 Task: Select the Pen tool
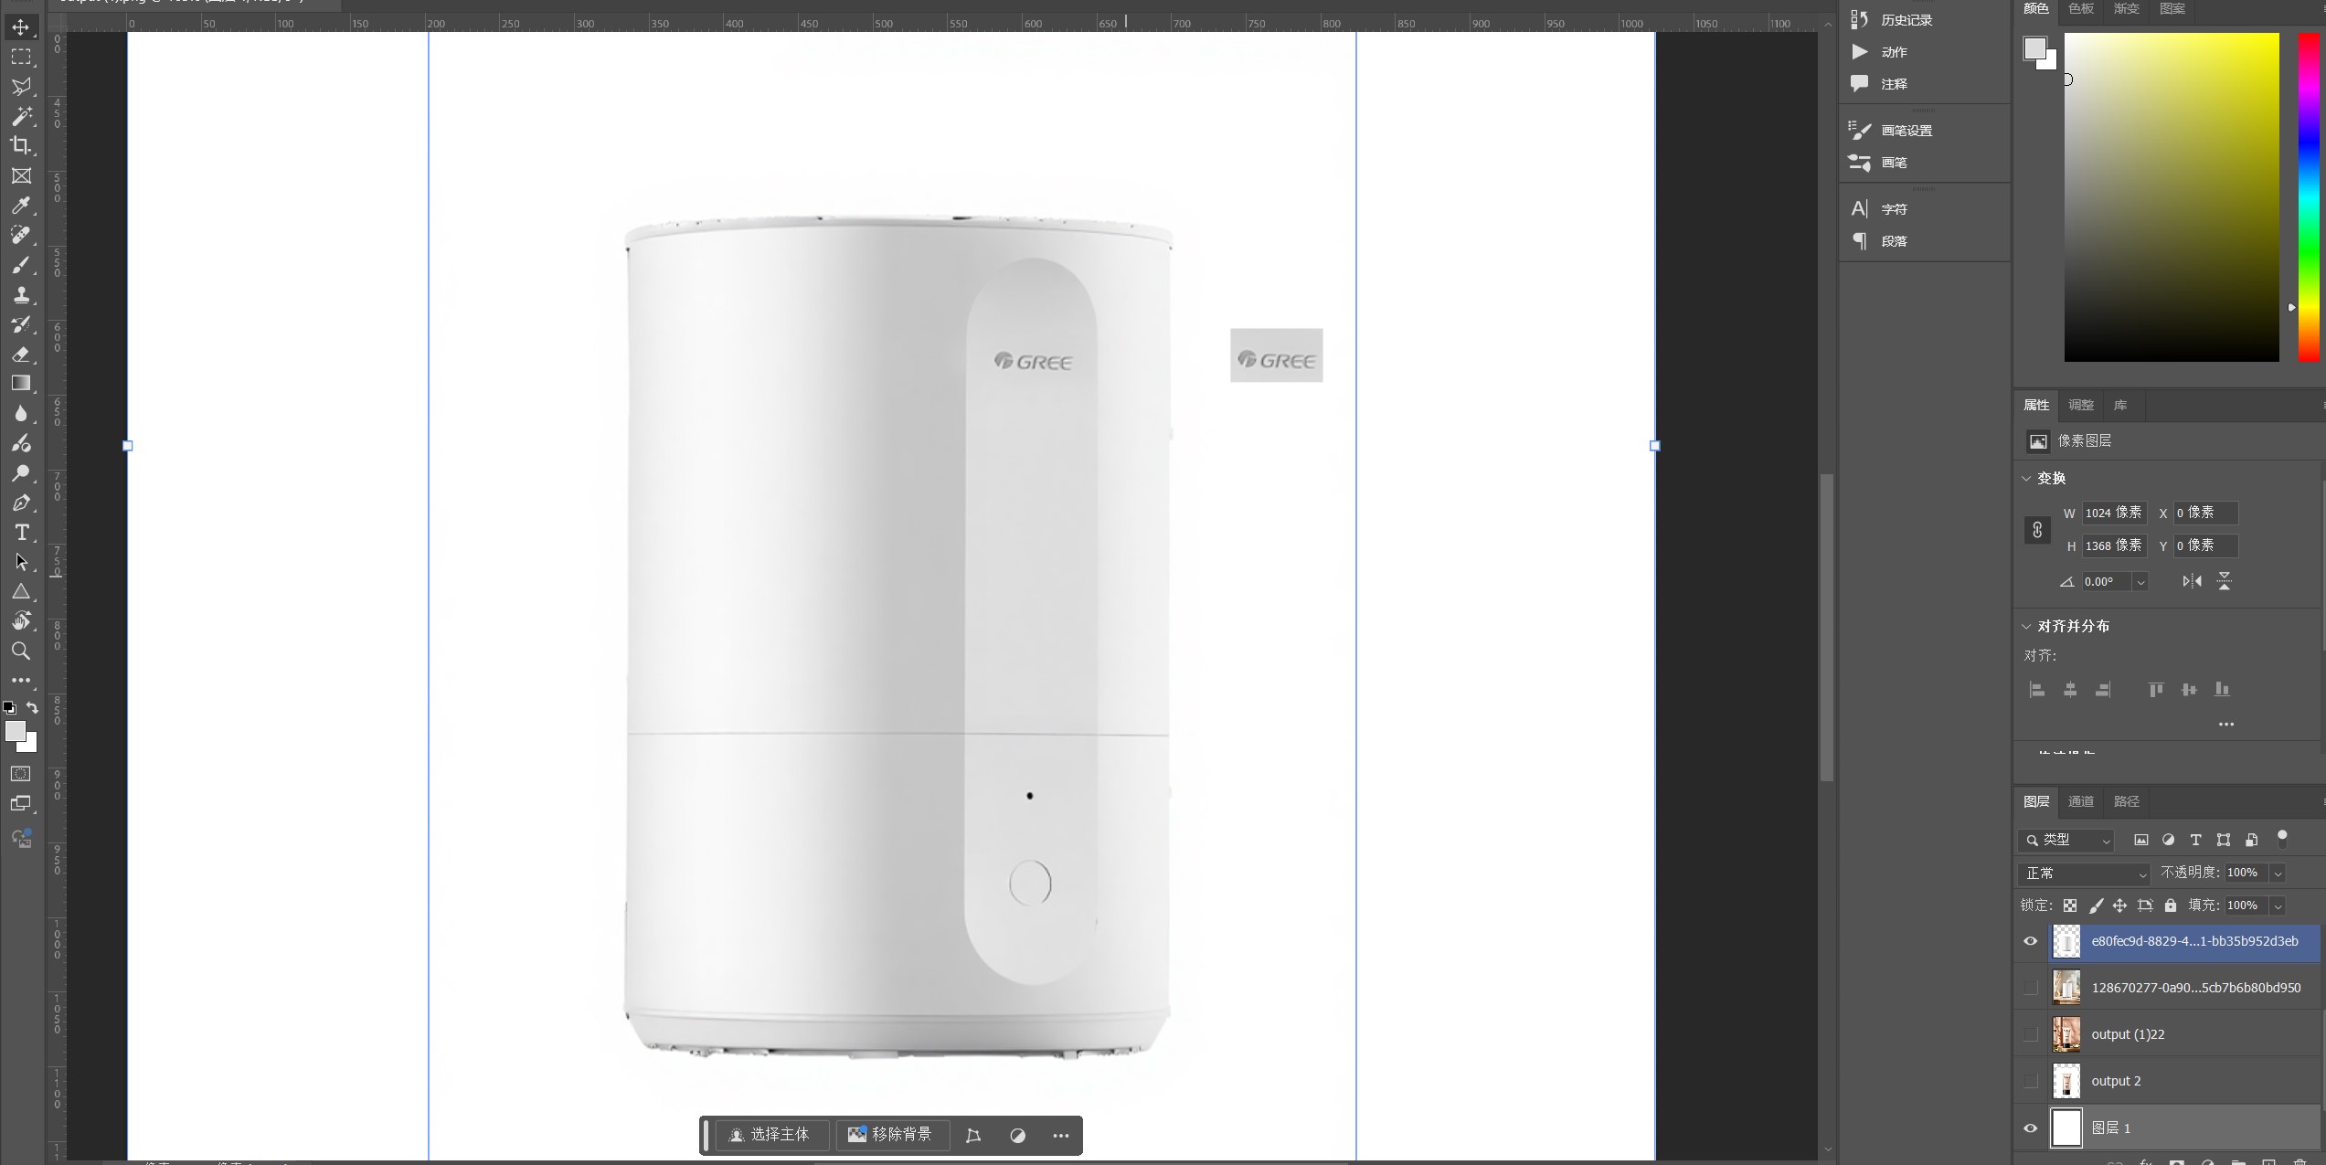[20, 503]
